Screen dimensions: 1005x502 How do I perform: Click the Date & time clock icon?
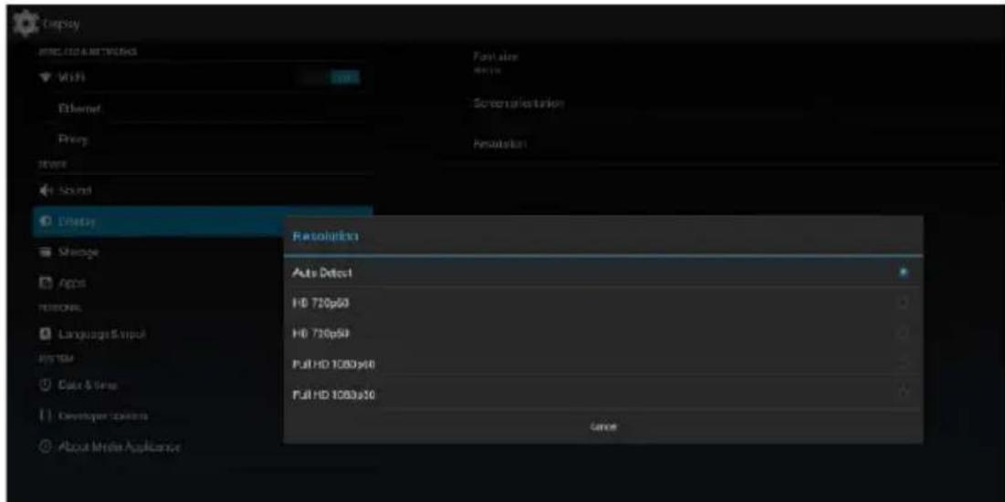45,385
